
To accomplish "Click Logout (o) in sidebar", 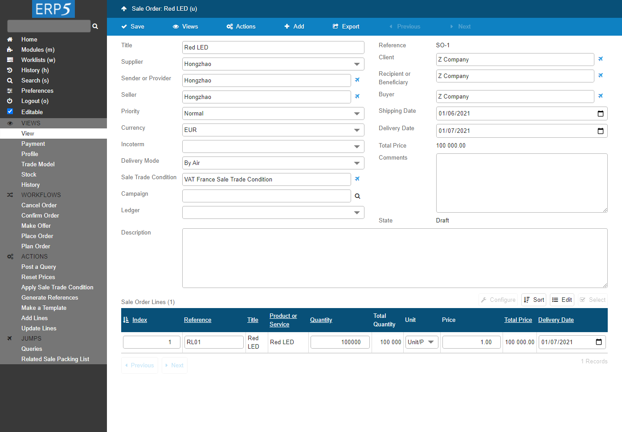I will tap(35, 101).
